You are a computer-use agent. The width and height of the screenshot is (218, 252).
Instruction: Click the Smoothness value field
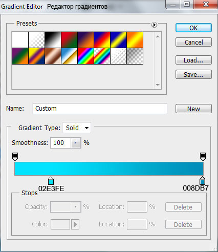click(x=60, y=143)
